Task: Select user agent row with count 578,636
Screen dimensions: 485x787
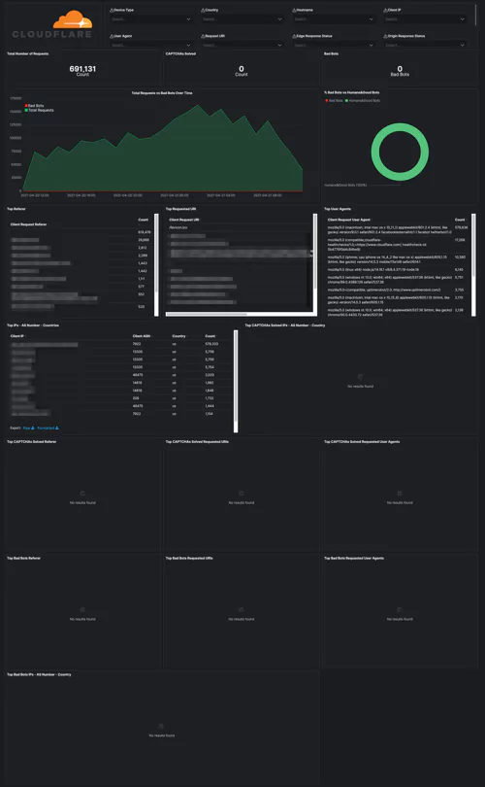Action: [x=398, y=229]
